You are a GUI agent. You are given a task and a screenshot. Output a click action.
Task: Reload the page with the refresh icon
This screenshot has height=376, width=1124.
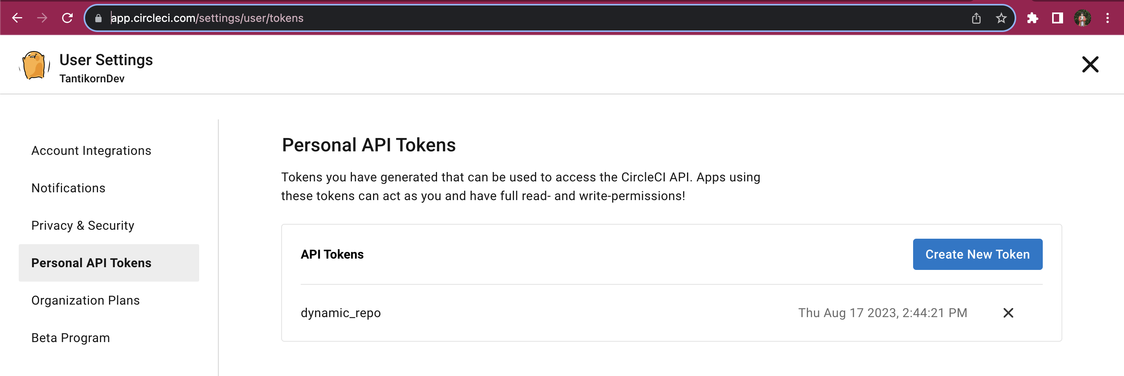(67, 18)
